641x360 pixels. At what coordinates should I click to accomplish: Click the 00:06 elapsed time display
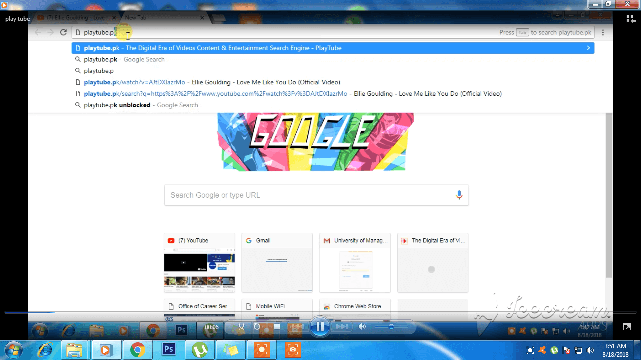(x=212, y=327)
